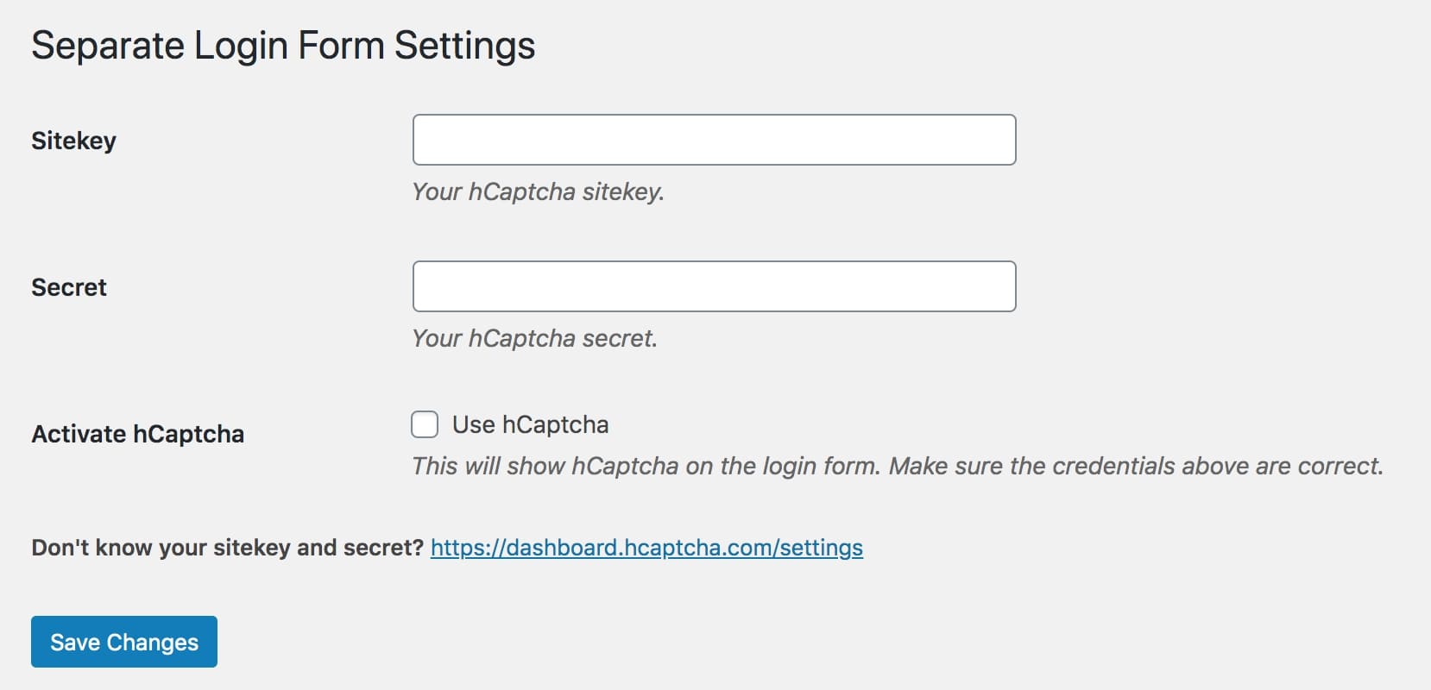The width and height of the screenshot is (1431, 690).
Task: Click the text Your hCaptcha secret
Action: point(534,337)
